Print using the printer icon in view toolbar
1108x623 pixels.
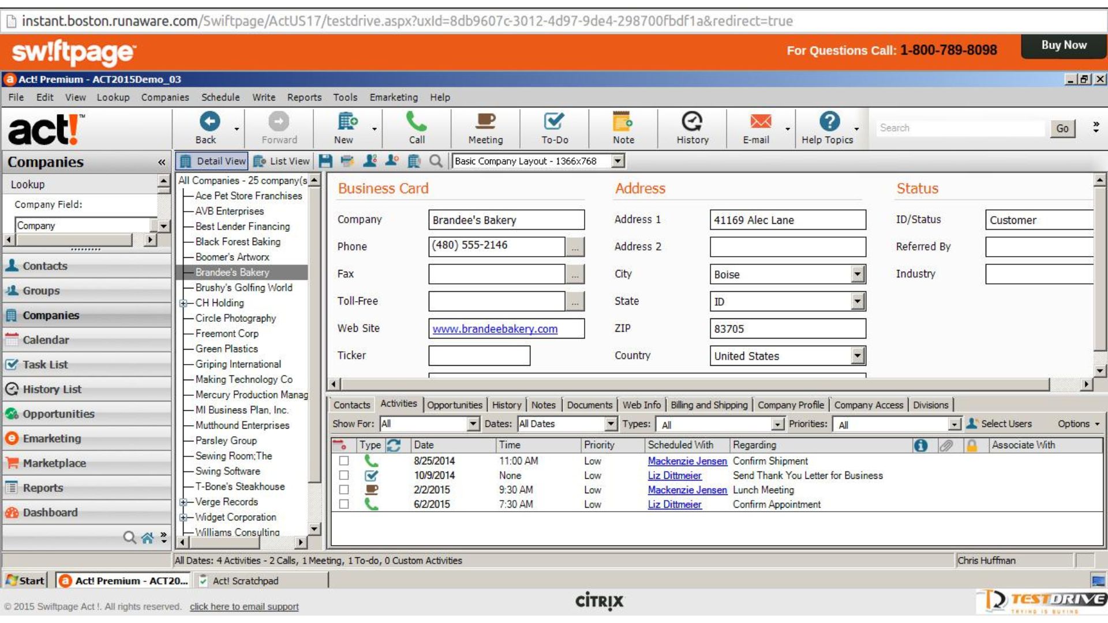347,161
